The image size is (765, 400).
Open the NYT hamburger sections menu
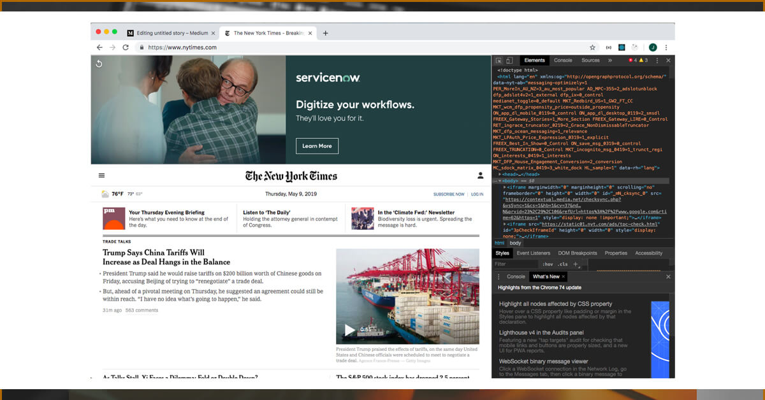(x=101, y=175)
